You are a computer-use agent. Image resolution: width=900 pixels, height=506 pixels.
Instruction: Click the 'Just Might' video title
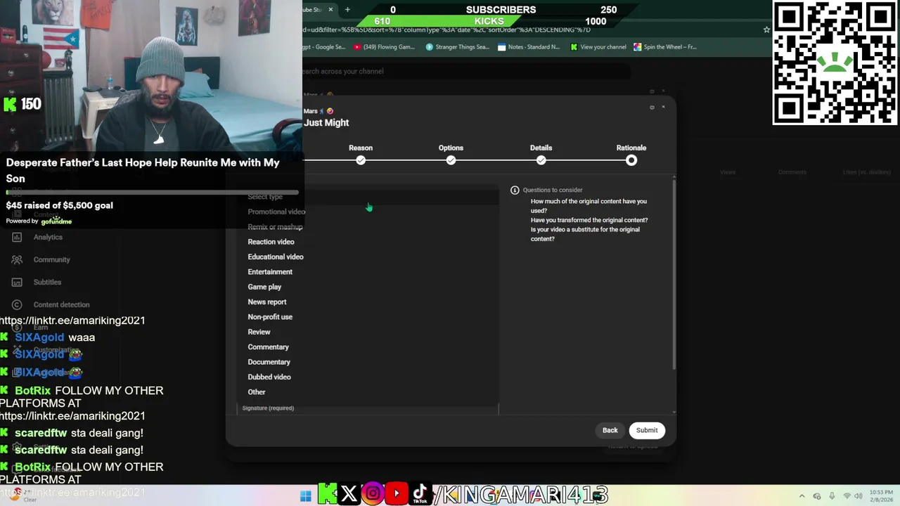[x=326, y=122]
